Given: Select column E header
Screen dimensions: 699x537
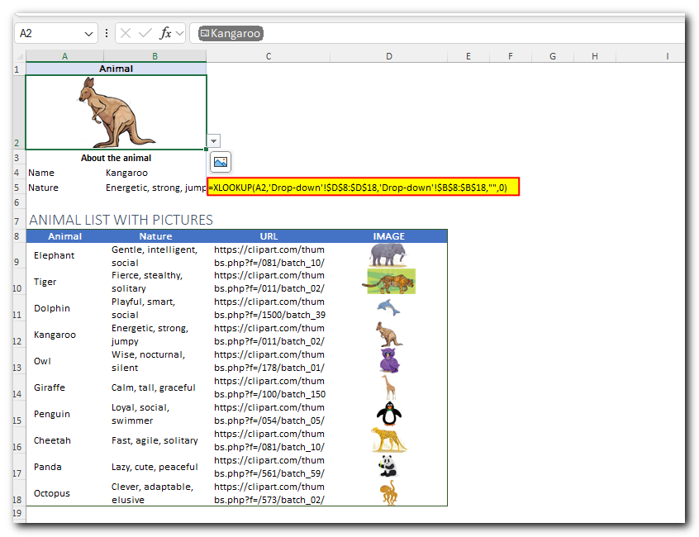Looking at the screenshot, I should [468, 56].
